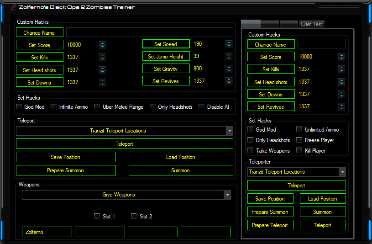Viewport: 372px width, 244px height.
Task: Click the Zolferno button at the bottom
Action: tap(47, 232)
